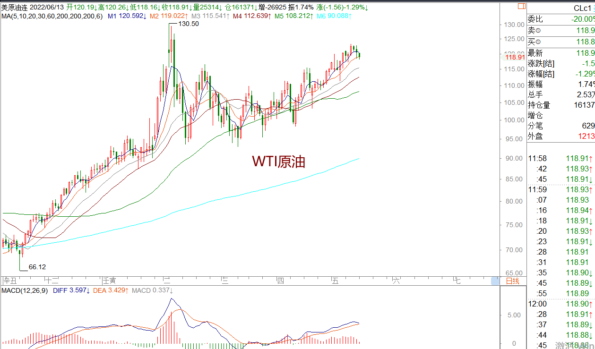Click the red 118.91 current price tag on axis
595x349 pixels.
point(515,57)
